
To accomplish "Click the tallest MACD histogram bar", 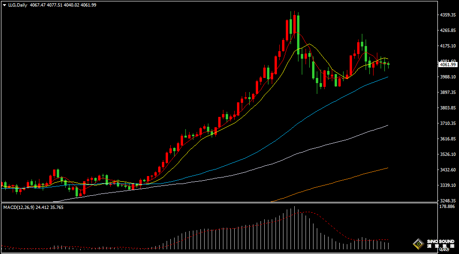I will click(x=294, y=228).
